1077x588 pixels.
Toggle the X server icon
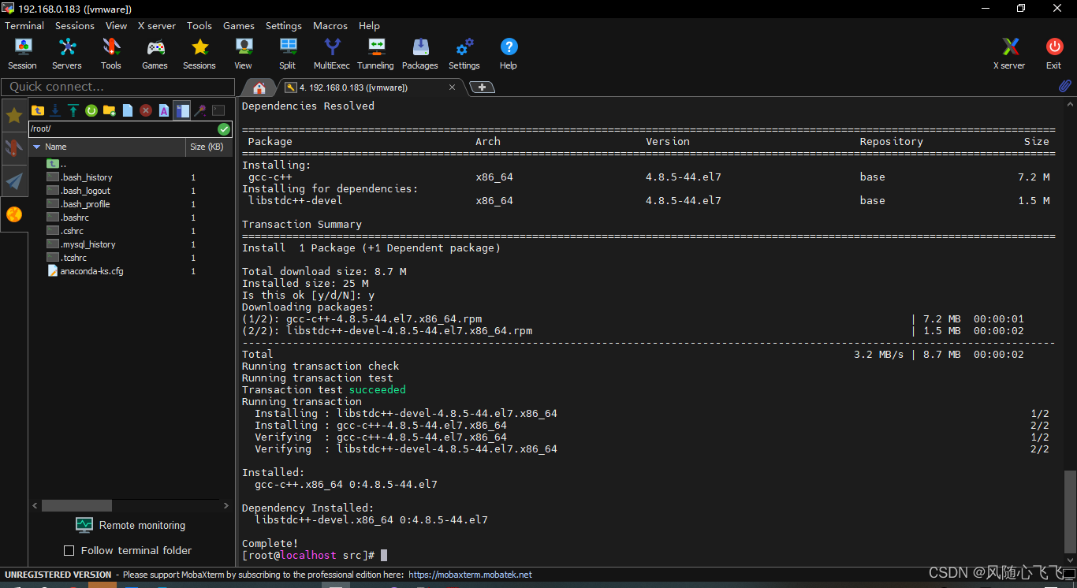pyautogui.click(x=1009, y=54)
